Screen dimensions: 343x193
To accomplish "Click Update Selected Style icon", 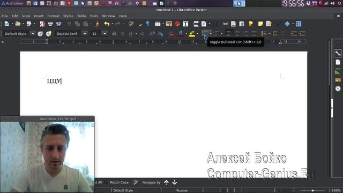I will tap(41, 33).
